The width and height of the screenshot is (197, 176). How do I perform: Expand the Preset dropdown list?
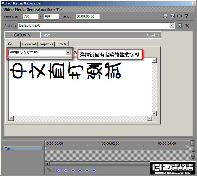[x=172, y=26]
